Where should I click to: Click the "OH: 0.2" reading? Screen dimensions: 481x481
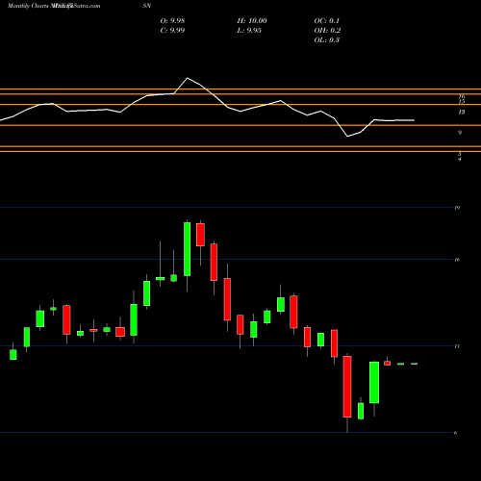click(327, 31)
